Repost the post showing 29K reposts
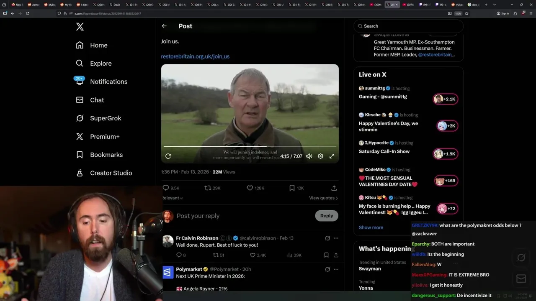Image resolution: width=536 pixels, height=301 pixels. click(x=212, y=188)
